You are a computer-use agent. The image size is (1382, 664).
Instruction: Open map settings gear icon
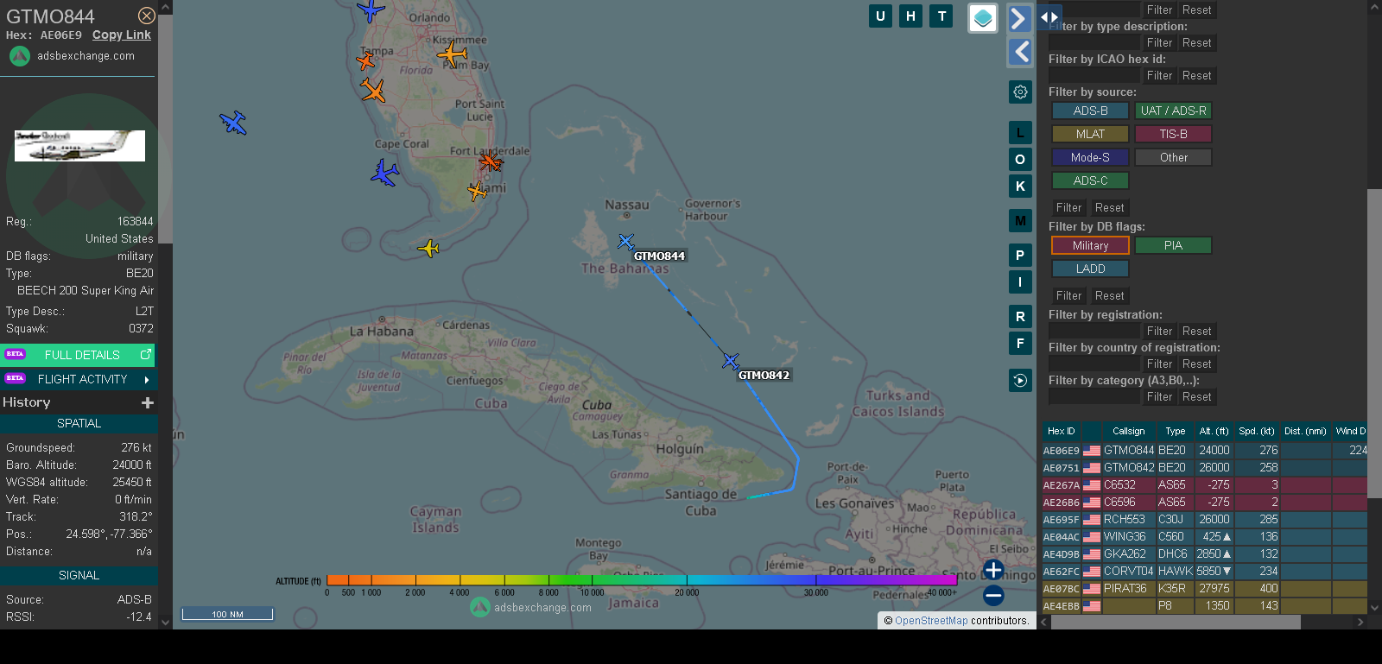click(1020, 92)
